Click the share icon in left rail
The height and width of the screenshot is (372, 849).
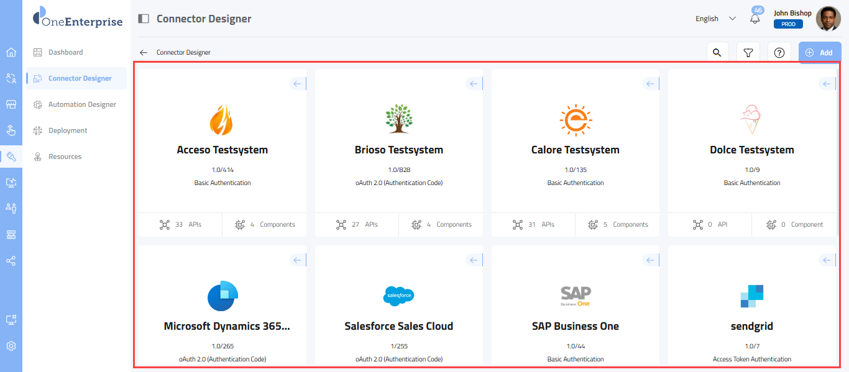11,261
